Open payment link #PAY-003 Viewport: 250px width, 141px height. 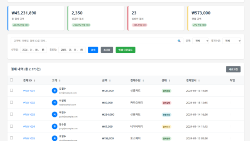point(29,114)
